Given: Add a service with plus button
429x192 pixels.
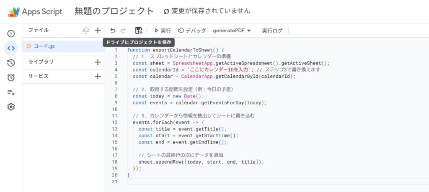Looking at the screenshot, I should (x=98, y=77).
